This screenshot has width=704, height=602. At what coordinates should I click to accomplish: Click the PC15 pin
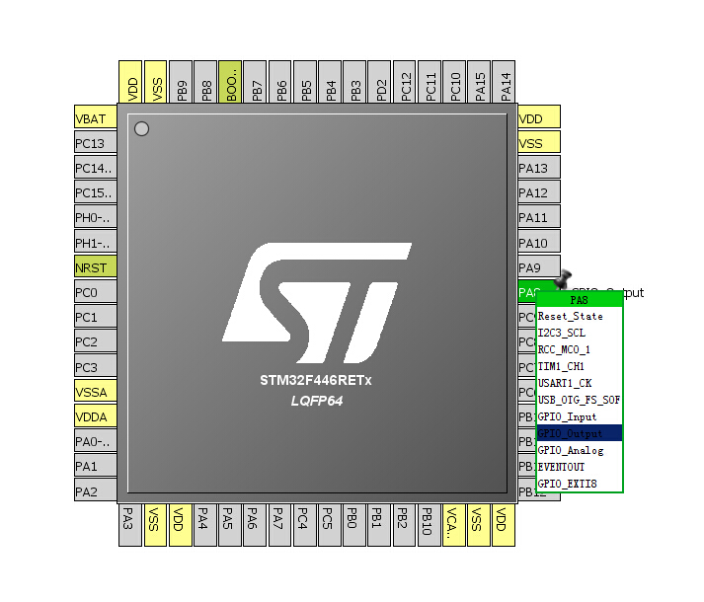tap(95, 193)
